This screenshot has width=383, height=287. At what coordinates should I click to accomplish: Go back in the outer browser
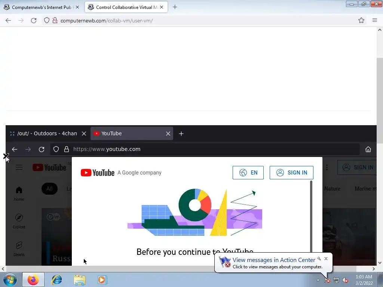tap(8, 21)
